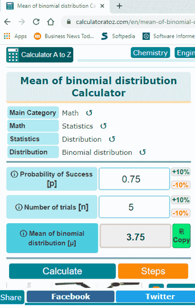The image size is (195, 306).
Task: Reset the Main Category Math selection arrow
Action: [89, 113]
